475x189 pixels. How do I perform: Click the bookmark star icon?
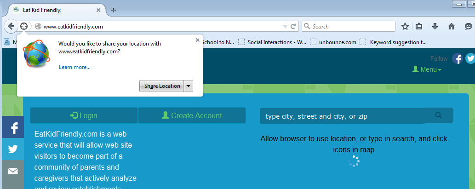point(405,26)
